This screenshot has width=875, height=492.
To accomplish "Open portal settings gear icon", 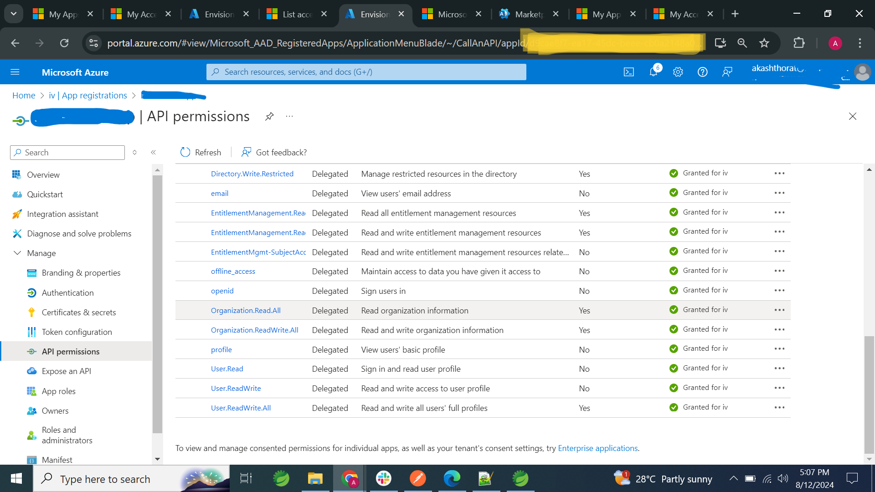I will tap(678, 72).
